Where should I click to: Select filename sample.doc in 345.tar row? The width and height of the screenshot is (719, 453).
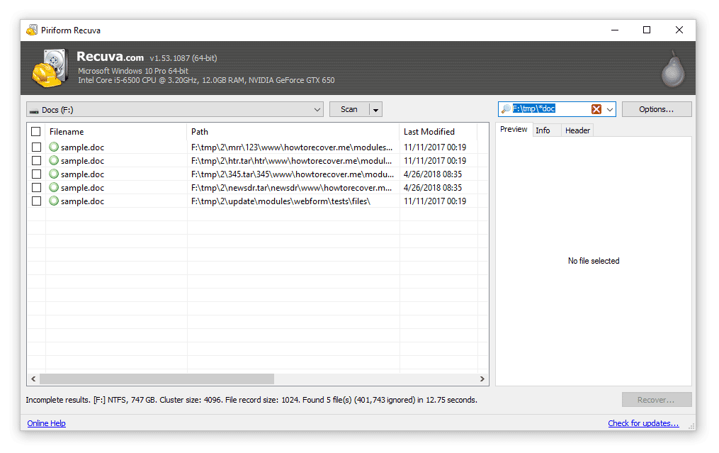tap(83, 174)
